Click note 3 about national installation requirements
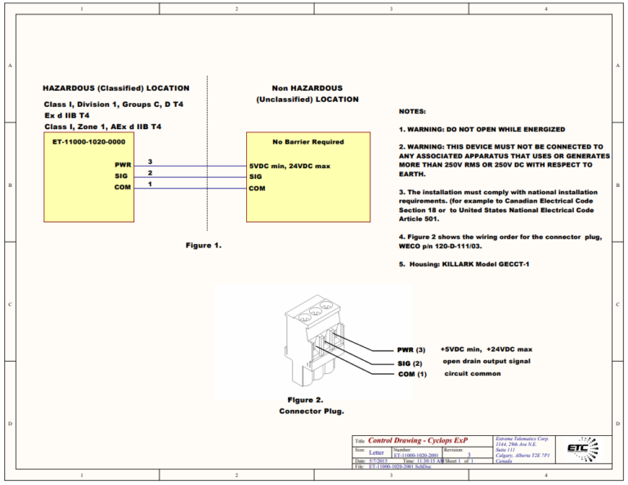 point(498,206)
